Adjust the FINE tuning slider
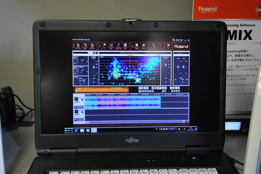Image resolution: width=261 pixels, height=174 pixels. 183,67
